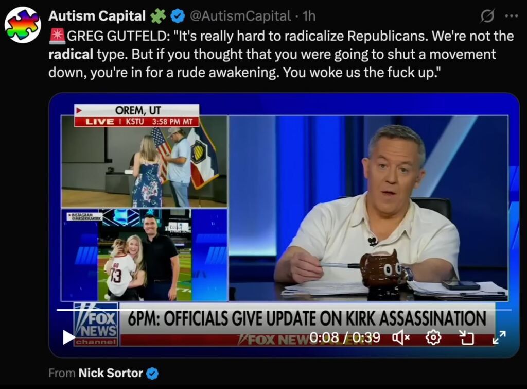Toggle picture-in-picture mode icon
527x389 pixels.
[x=466, y=337]
